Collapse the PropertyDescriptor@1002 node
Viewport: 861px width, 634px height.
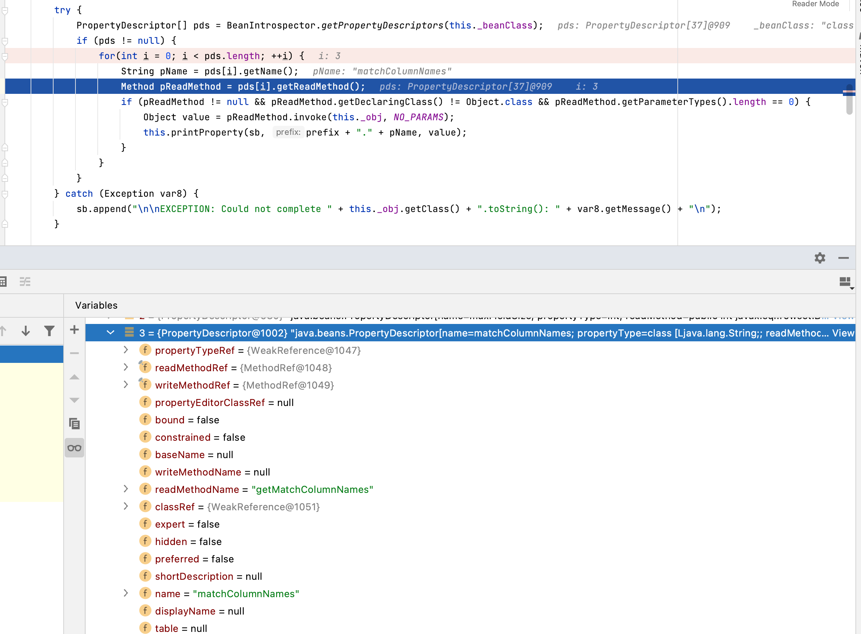pyautogui.click(x=111, y=333)
